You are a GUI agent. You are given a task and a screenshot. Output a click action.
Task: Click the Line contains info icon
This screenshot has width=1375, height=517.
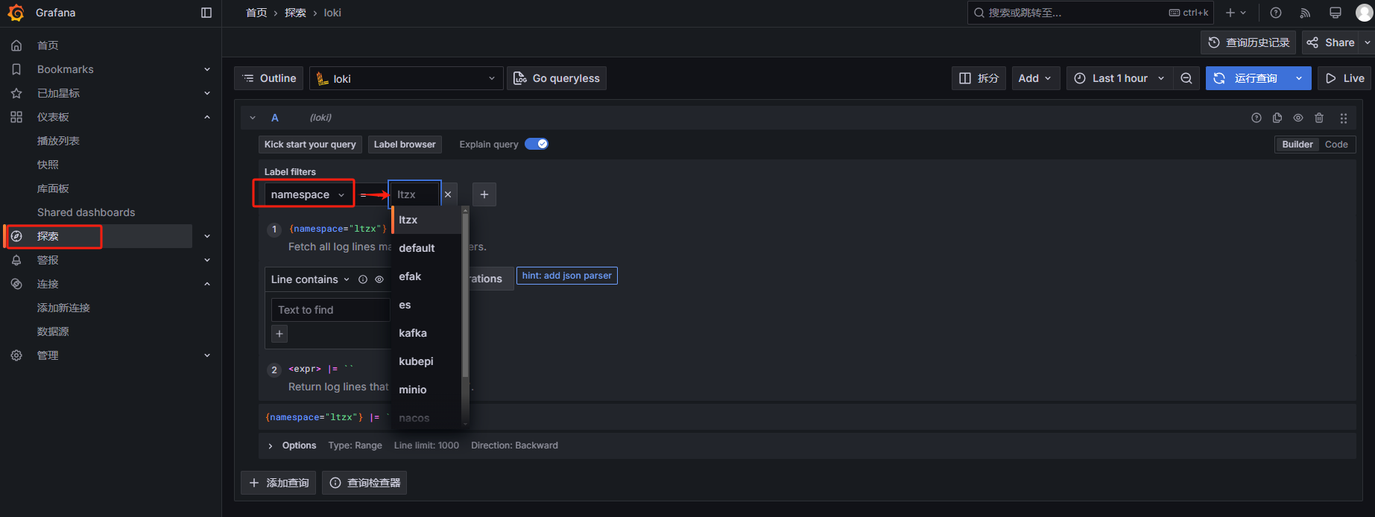pos(363,279)
